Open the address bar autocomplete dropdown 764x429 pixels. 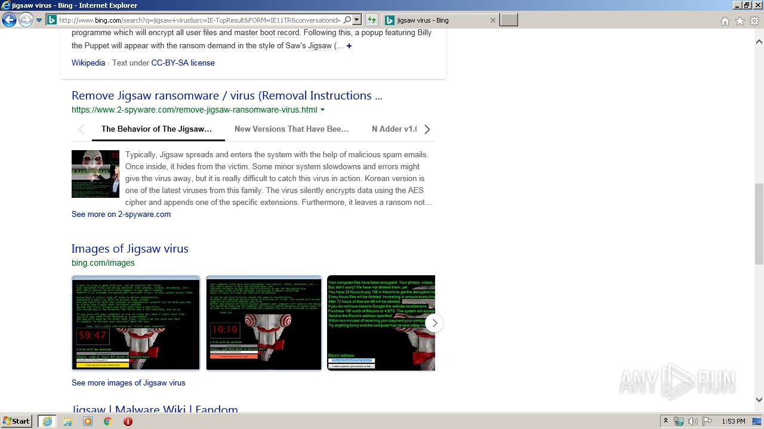point(357,20)
